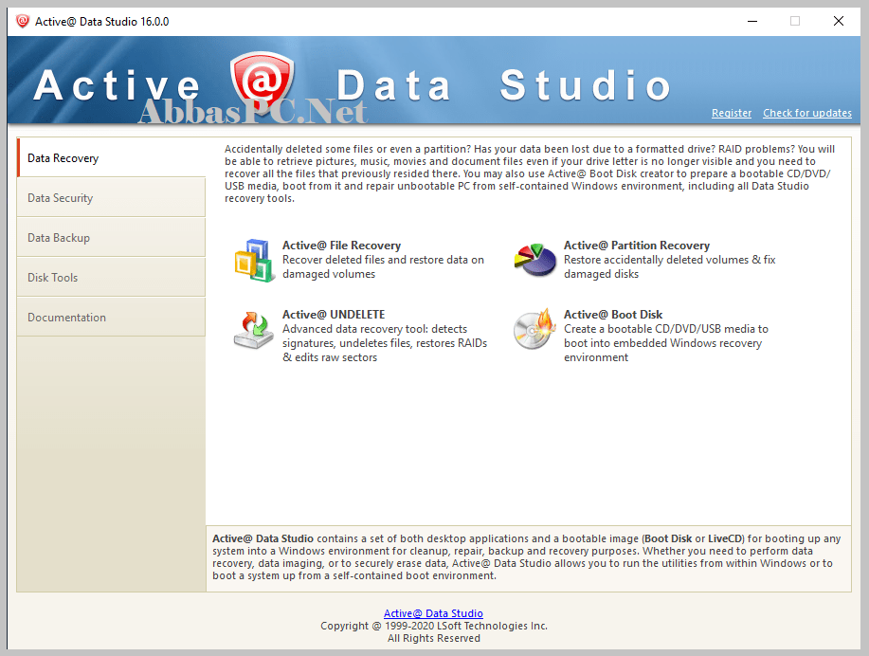The width and height of the screenshot is (869, 656).
Task: Close the Active@ Data Studio window
Action: click(x=839, y=21)
